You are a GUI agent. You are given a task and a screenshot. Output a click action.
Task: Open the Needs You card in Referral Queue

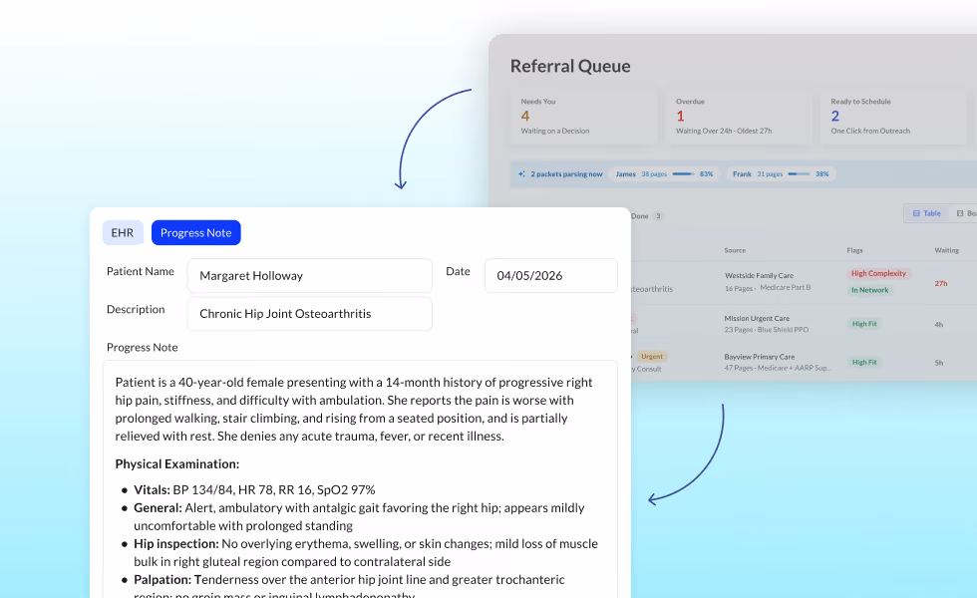tap(584, 117)
